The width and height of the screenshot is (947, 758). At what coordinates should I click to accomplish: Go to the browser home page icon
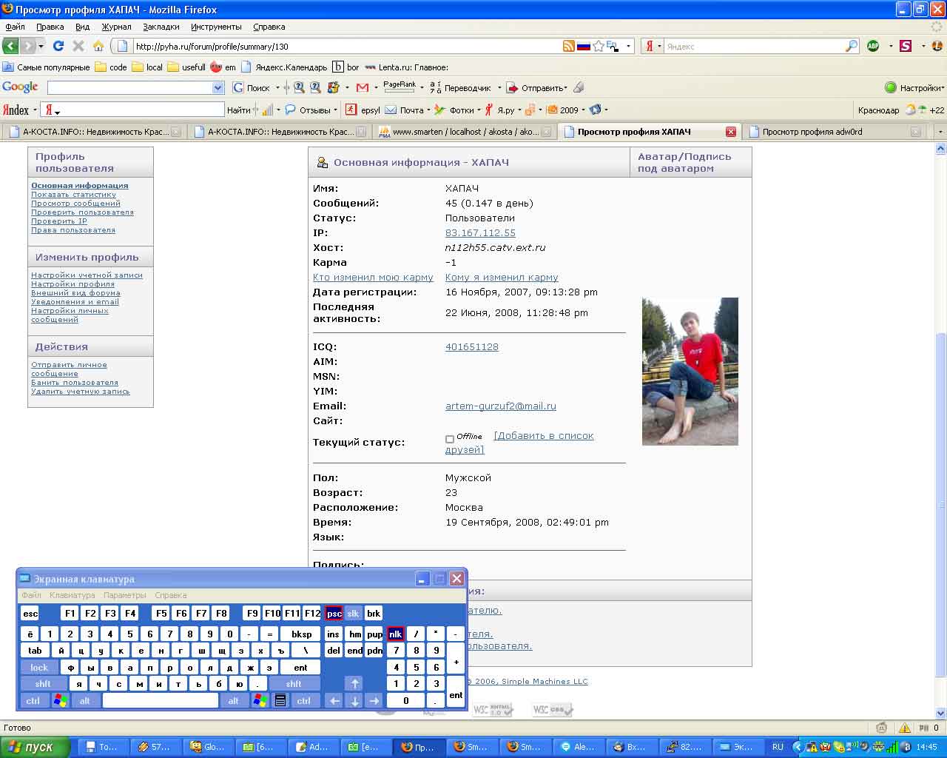(98, 46)
